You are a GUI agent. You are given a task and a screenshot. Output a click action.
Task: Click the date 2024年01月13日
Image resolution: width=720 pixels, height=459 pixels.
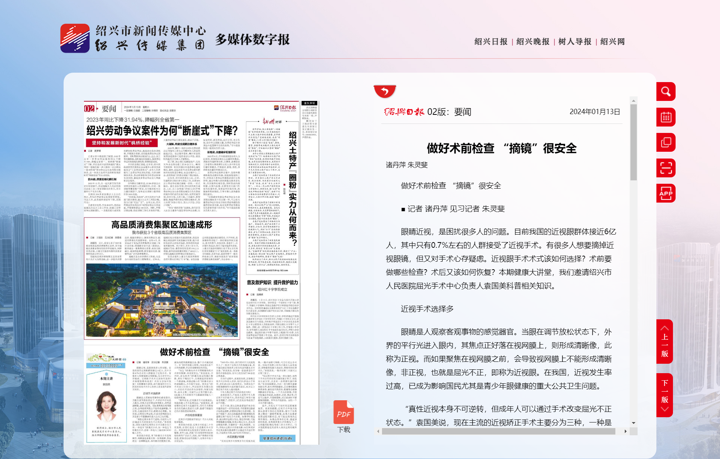(595, 111)
